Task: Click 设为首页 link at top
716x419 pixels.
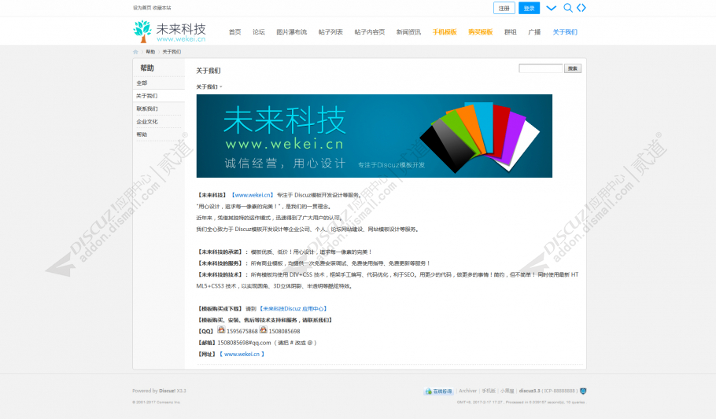Action: tap(142, 8)
